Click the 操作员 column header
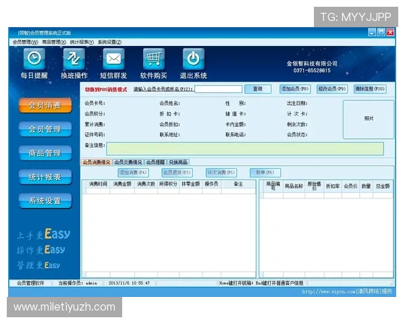 click(211, 184)
